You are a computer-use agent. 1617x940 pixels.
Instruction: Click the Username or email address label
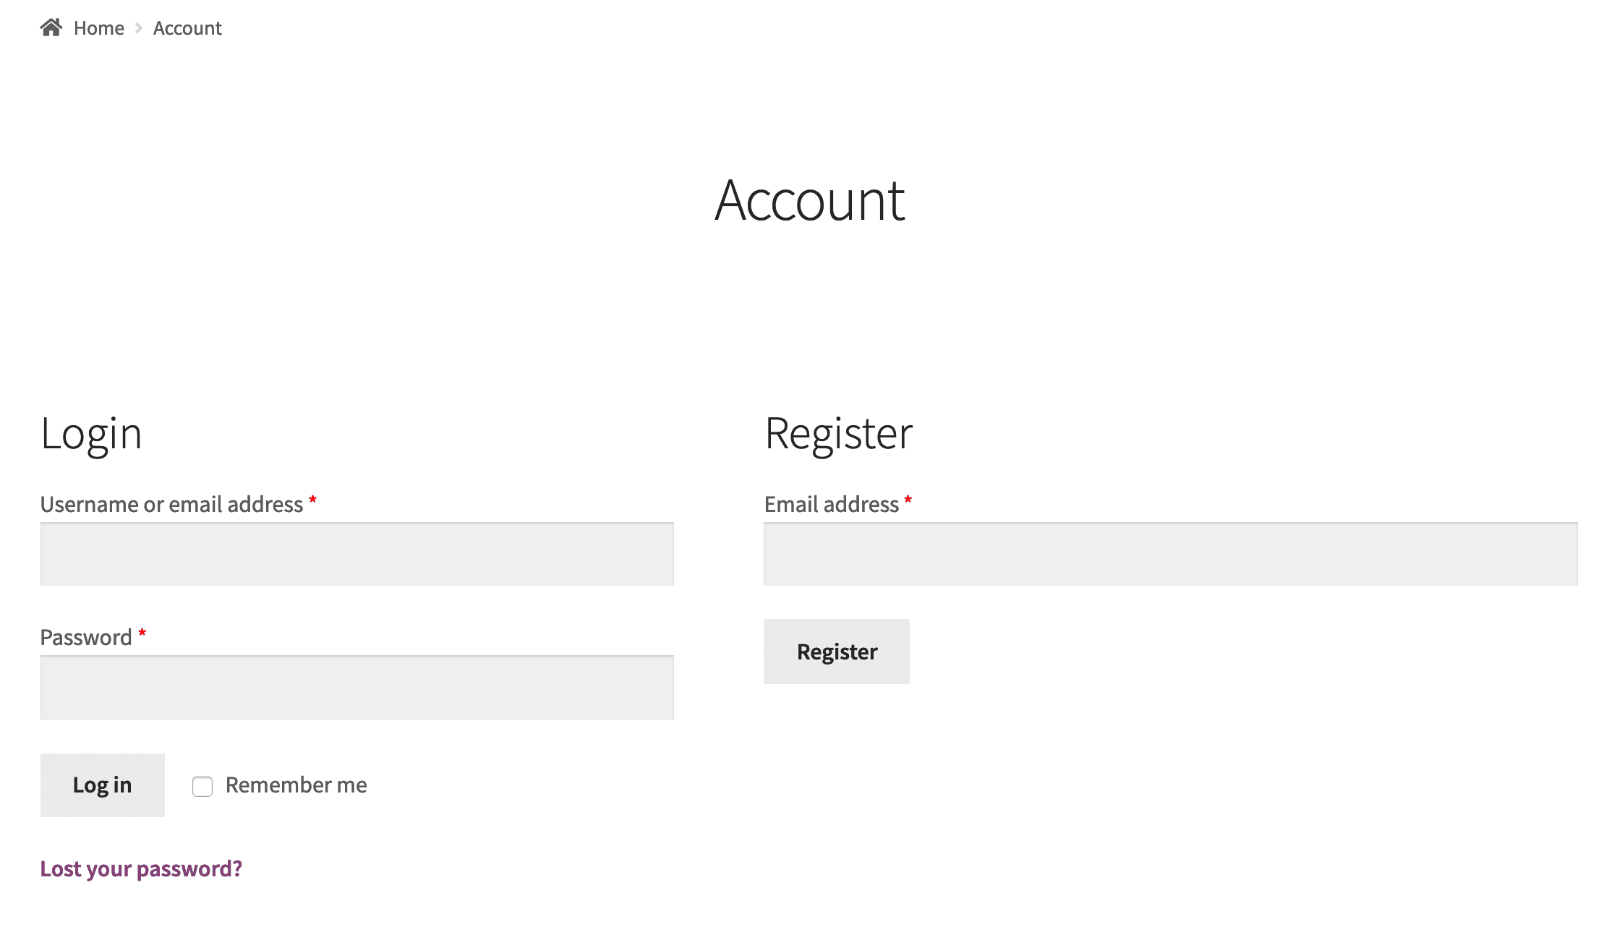(171, 504)
